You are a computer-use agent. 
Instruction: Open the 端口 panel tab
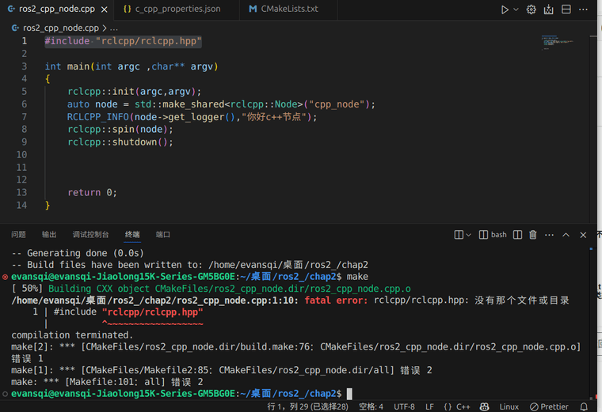163,235
